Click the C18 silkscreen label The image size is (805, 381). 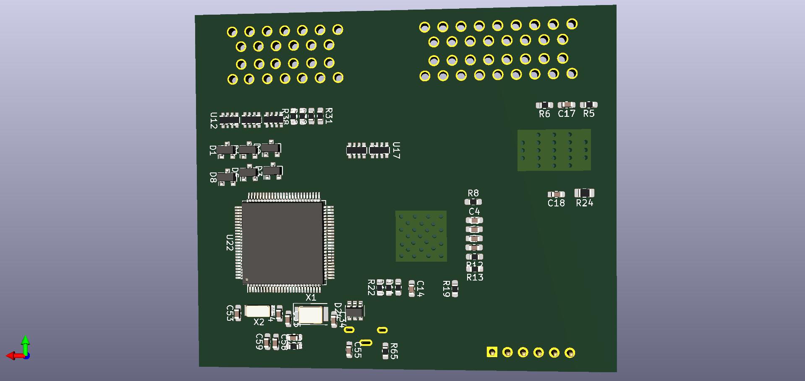click(556, 203)
